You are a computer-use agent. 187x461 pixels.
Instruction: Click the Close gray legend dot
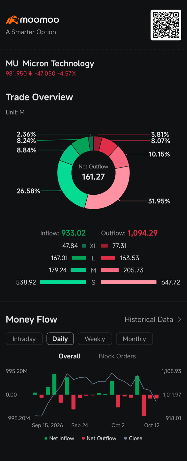[x=126, y=438]
